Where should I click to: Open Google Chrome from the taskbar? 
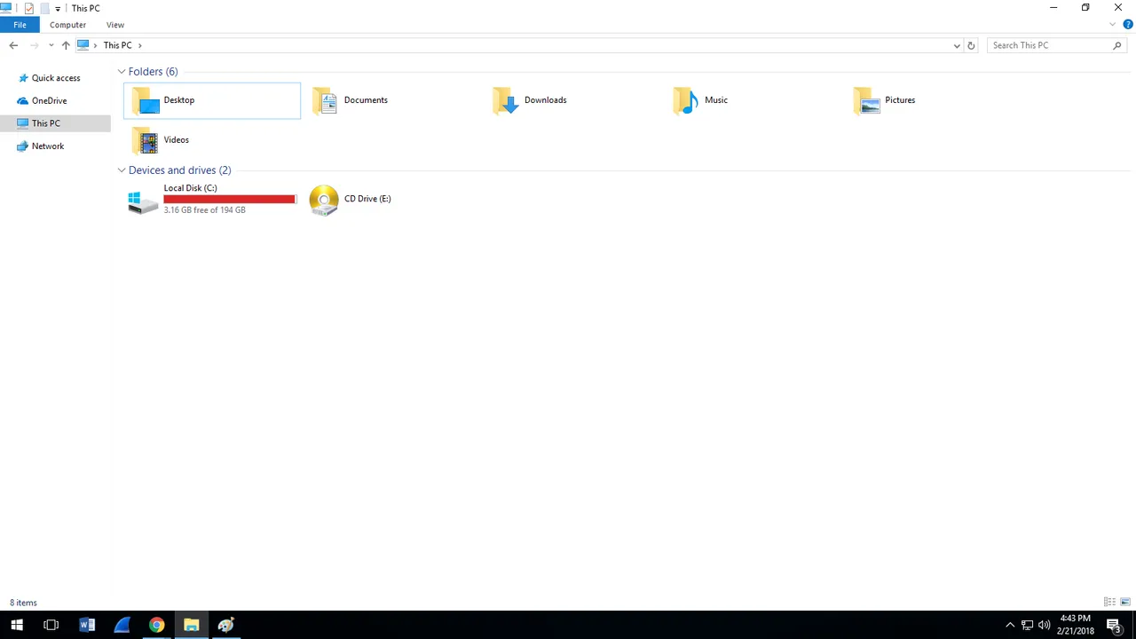(x=156, y=625)
